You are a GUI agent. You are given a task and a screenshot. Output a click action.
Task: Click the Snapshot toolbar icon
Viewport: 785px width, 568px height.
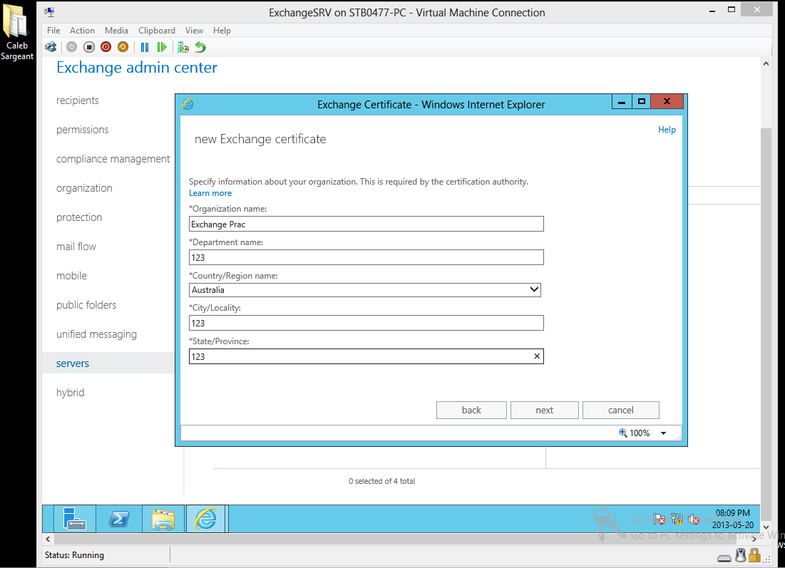[183, 47]
